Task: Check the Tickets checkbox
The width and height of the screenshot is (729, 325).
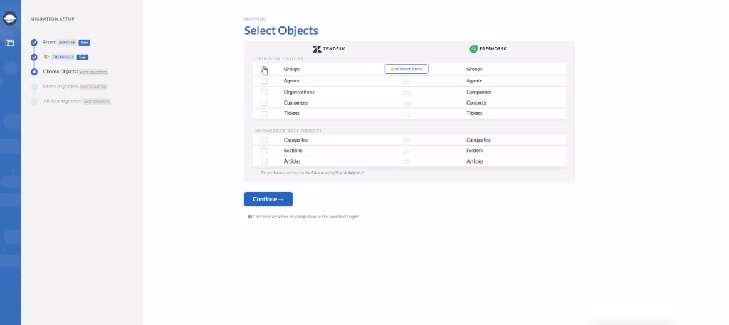Action: point(264,114)
